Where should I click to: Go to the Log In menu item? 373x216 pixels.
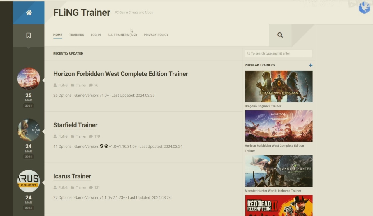coord(96,35)
